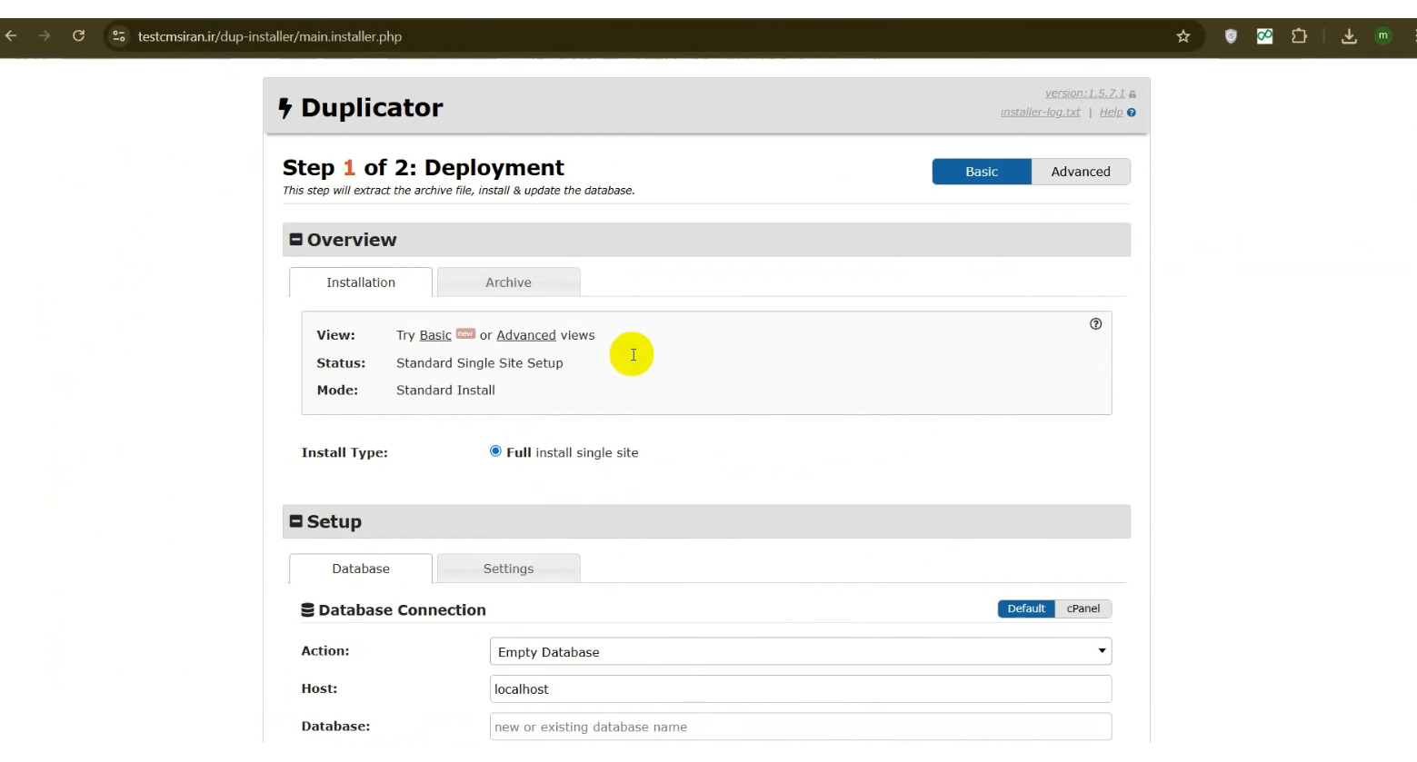Click the browser forward arrow
Image resolution: width=1417 pixels, height=762 pixels.
point(45,36)
